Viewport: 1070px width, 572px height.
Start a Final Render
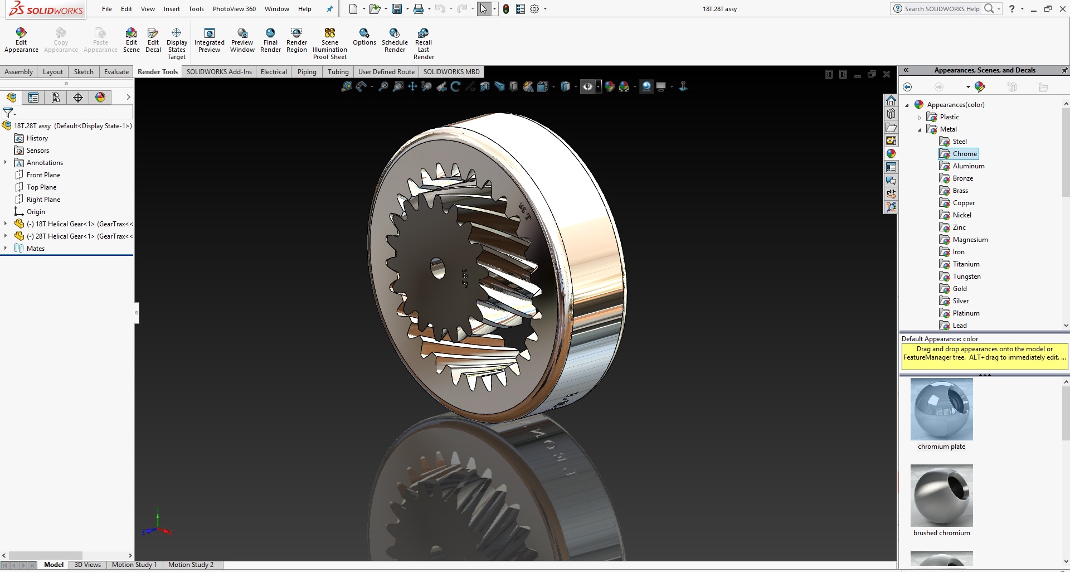(270, 40)
